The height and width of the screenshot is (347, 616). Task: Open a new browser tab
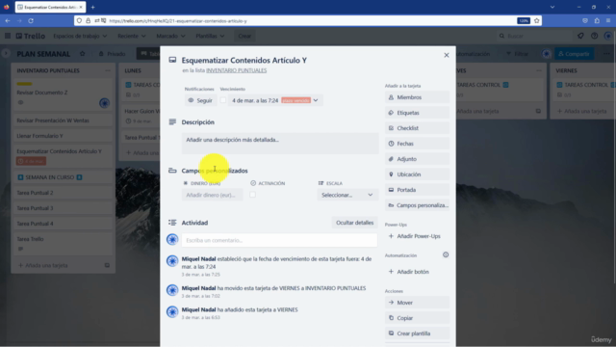pos(92,7)
